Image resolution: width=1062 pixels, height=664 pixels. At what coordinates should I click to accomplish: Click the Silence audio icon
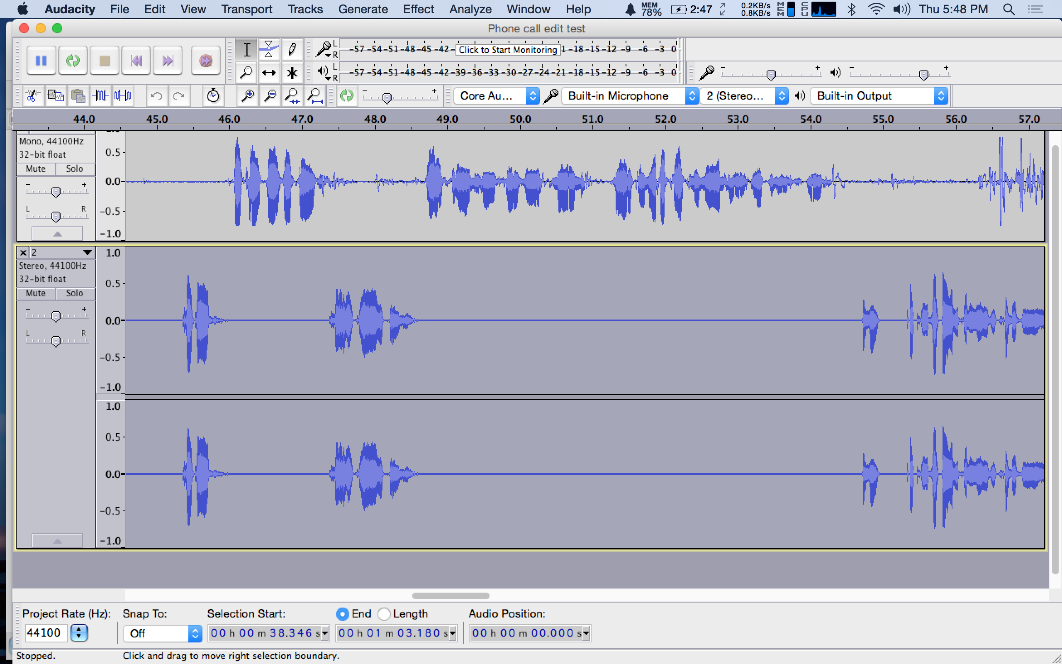pos(123,96)
